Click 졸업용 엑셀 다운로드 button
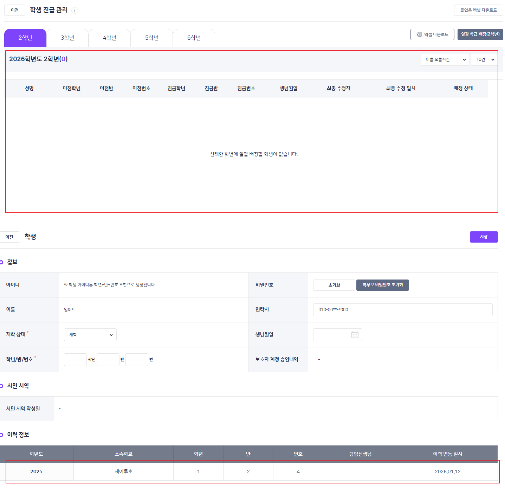Image resolution: width=505 pixels, height=488 pixels. pyautogui.click(x=478, y=10)
